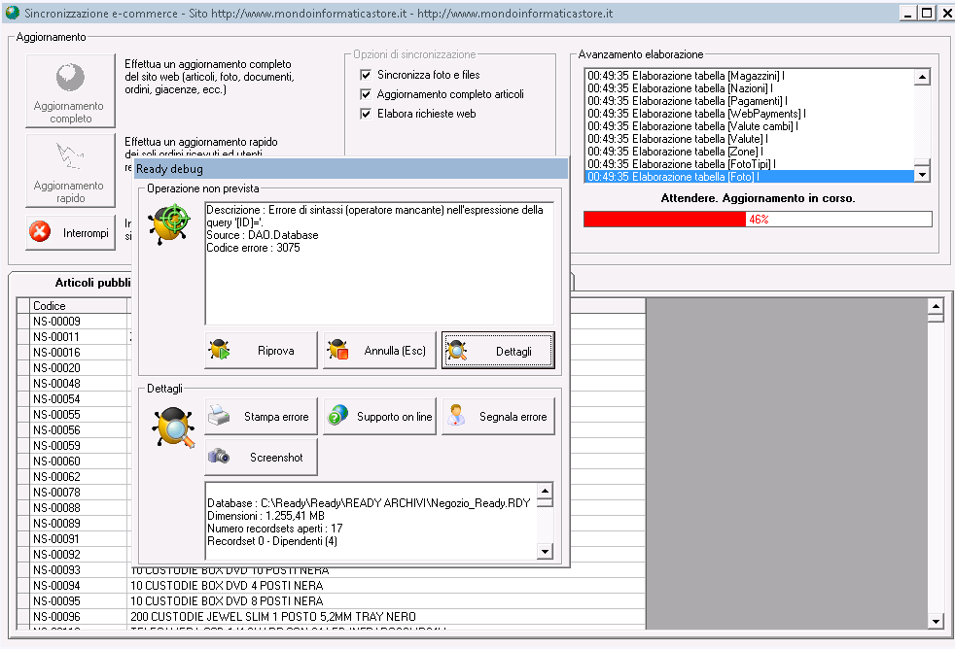Click the red X icon on Interrompi
955x649 pixels.
[x=40, y=232]
